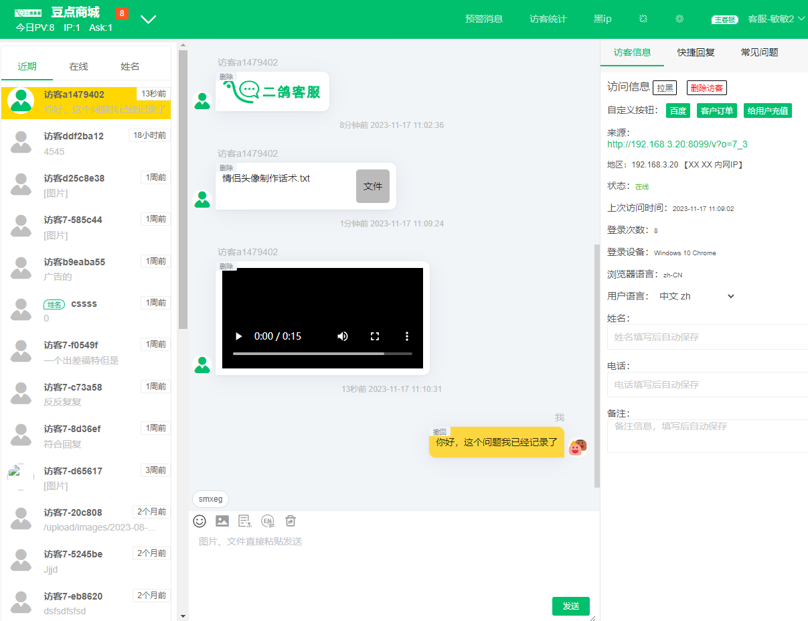Screen dimensions: 808x621
Task: Click the video progress bar
Action: [x=322, y=354]
